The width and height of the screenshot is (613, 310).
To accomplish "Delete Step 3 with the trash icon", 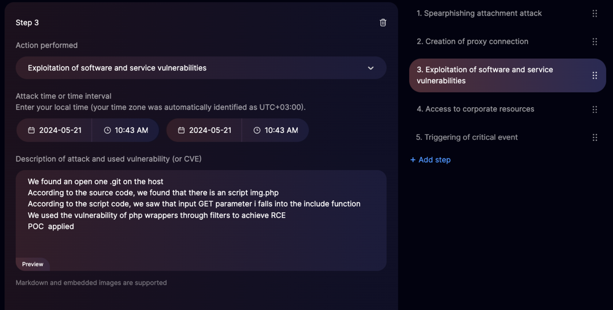I will (383, 23).
